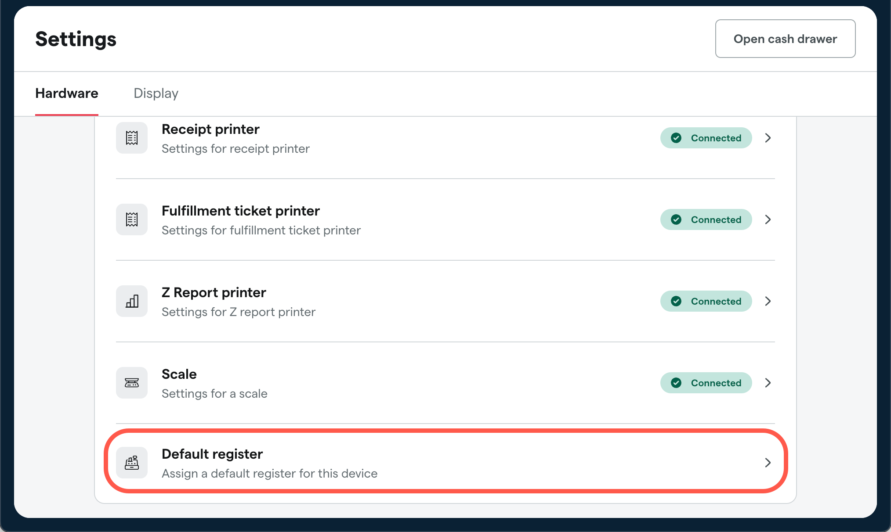
Task: Select the Hardware tab
Action: click(67, 93)
